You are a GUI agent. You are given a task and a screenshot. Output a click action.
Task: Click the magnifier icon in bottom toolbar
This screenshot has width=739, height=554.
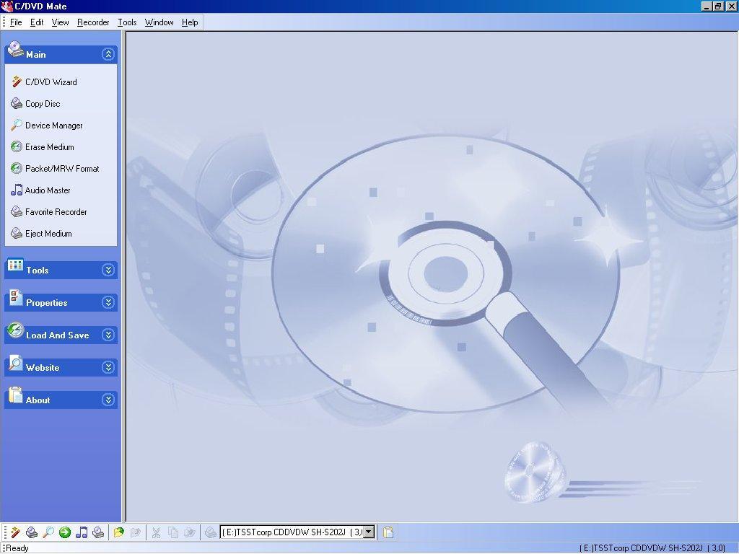click(48, 532)
